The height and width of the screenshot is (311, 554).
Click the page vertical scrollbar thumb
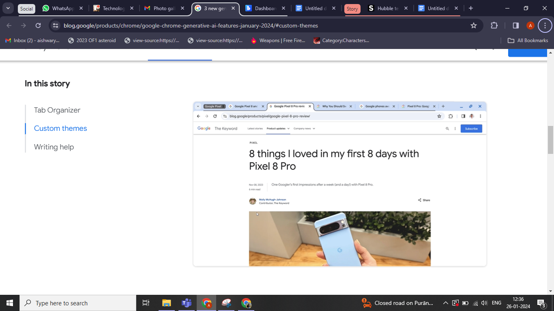tap(550, 140)
